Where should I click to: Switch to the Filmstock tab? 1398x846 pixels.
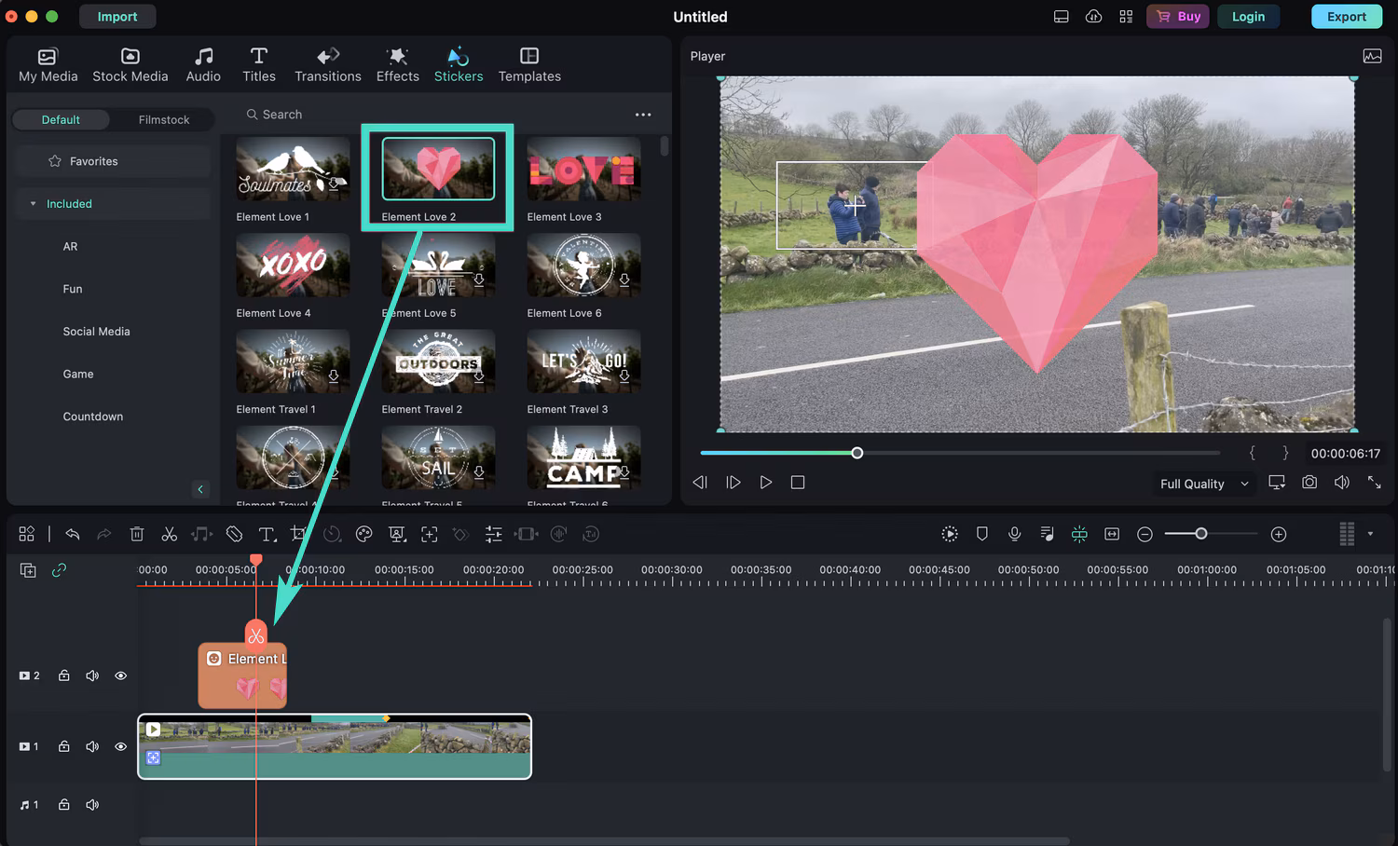pos(163,119)
